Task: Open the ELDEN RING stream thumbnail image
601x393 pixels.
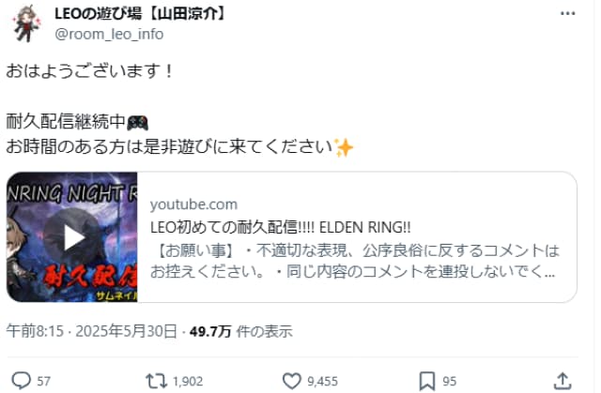Action: click(72, 237)
